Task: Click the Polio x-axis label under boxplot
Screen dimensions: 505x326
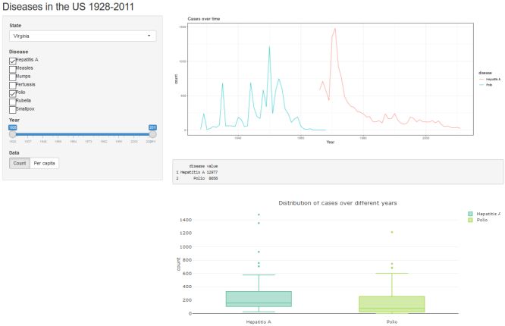Action: (392, 321)
